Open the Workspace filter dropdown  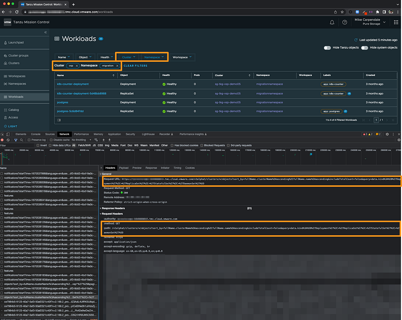tap(182, 57)
